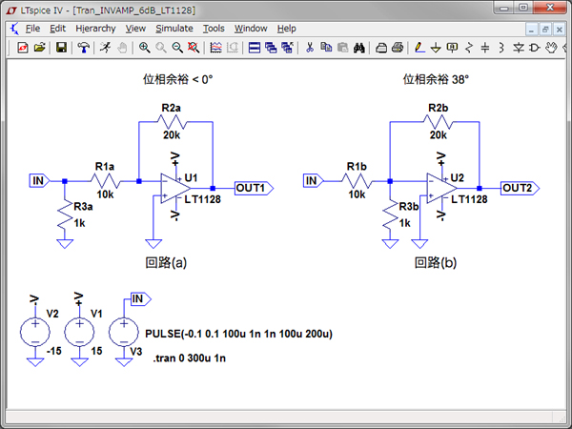This screenshot has height=429, width=572.
Task: Click the Find binoculars icon
Action: 359,48
